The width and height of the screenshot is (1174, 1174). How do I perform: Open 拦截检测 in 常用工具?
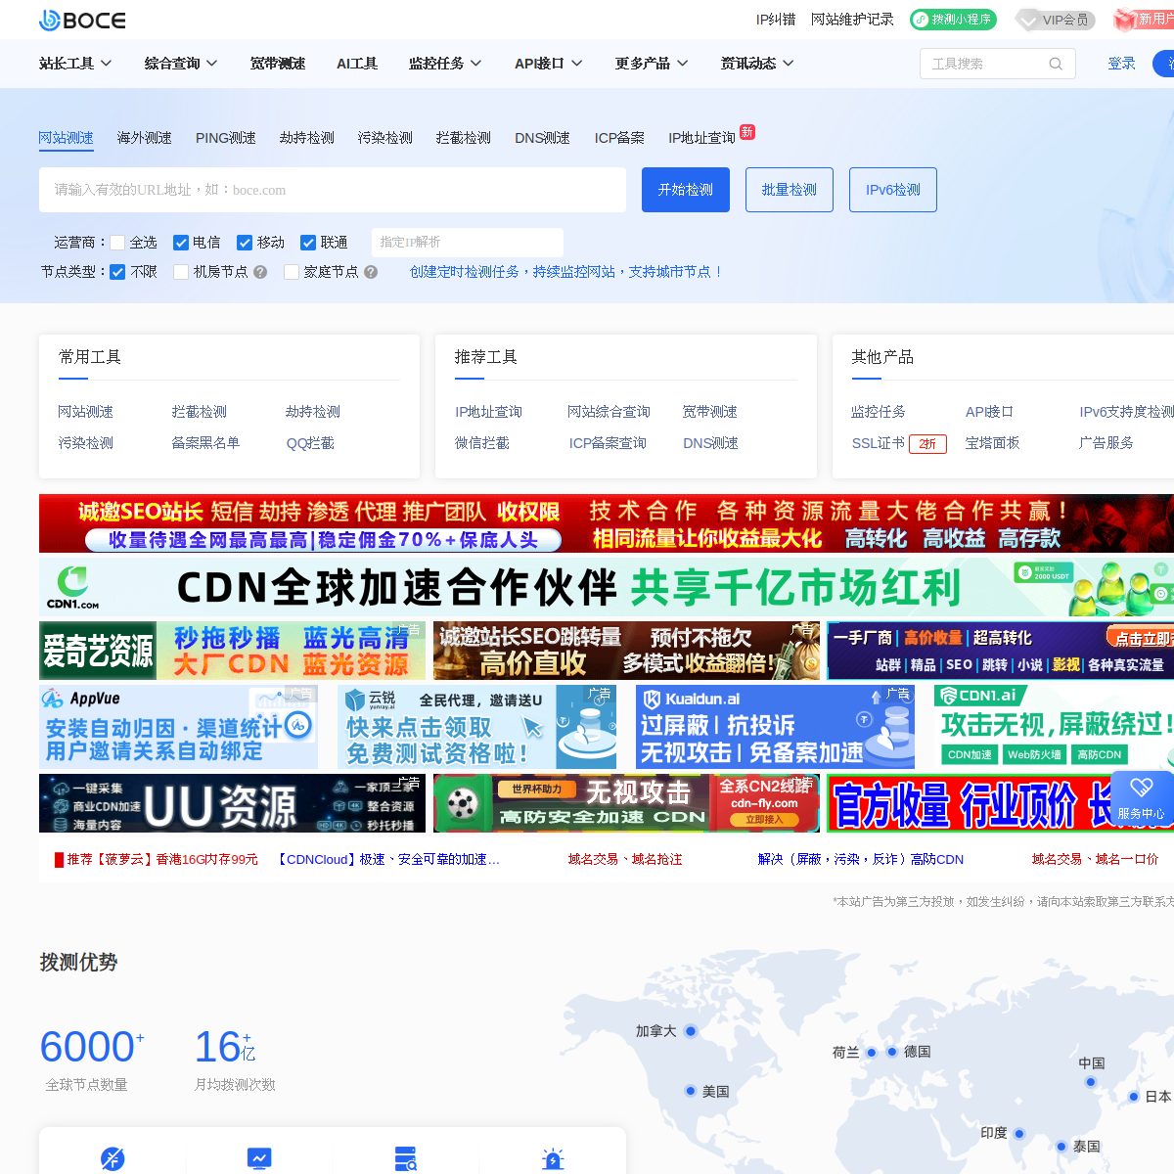coord(200,412)
